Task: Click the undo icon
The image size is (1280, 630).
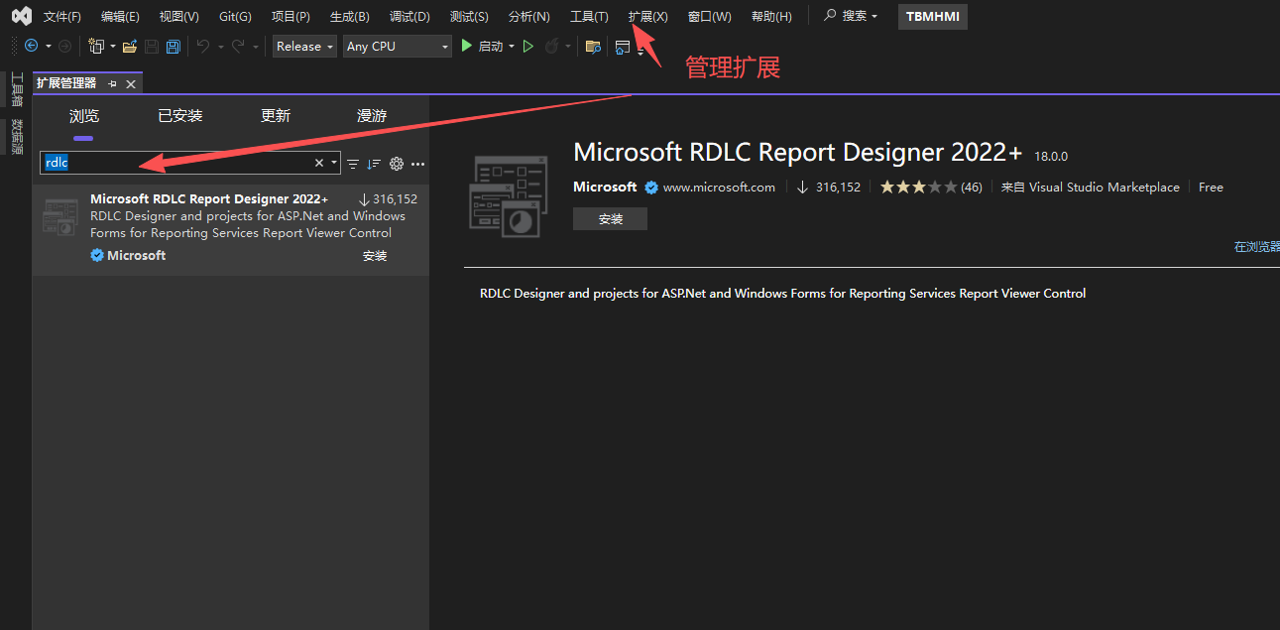Action: click(x=202, y=46)
